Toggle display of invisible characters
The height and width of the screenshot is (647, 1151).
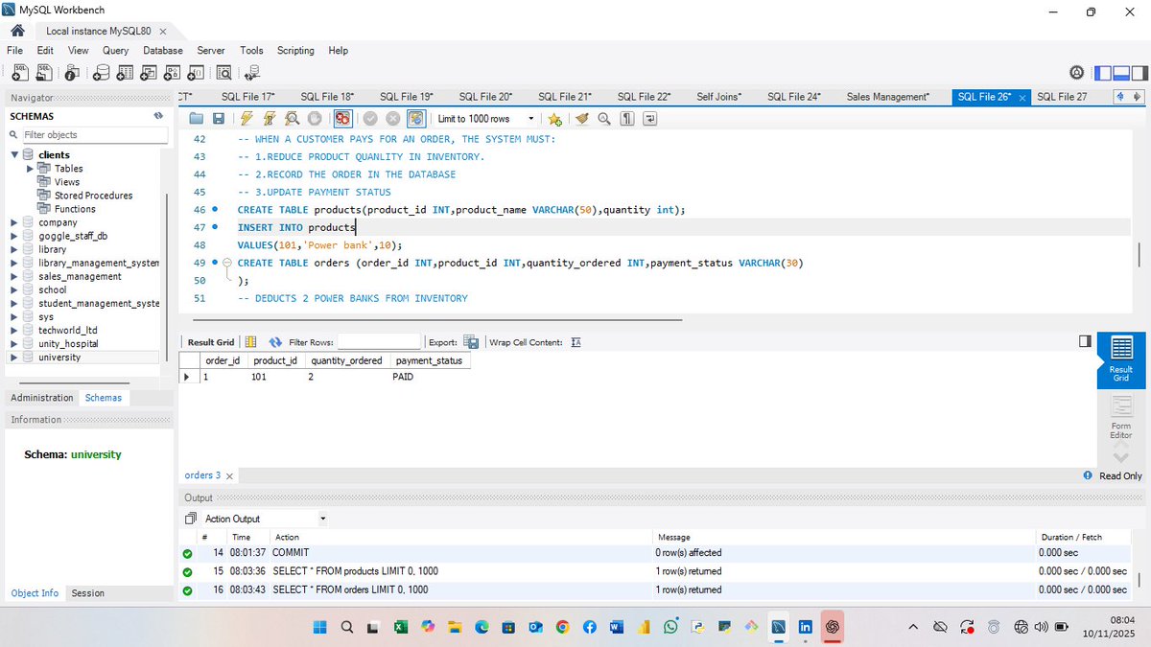point(625,118)
